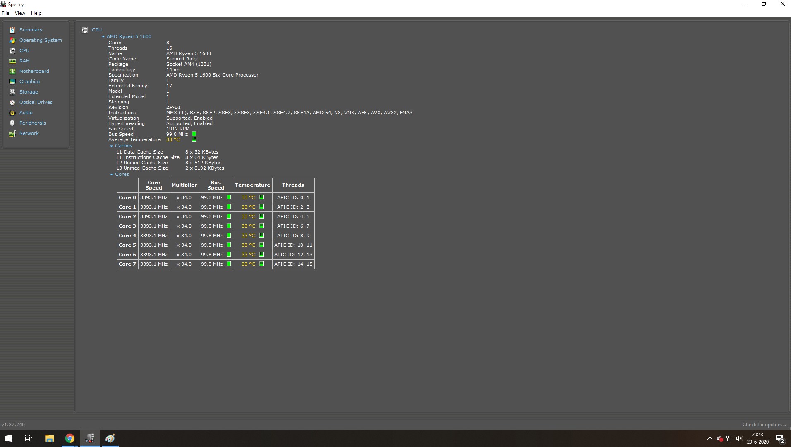Viewport: 791px width, 447px height.
Task: Click the Storage drive icon
Action: [x=12, y=92]
